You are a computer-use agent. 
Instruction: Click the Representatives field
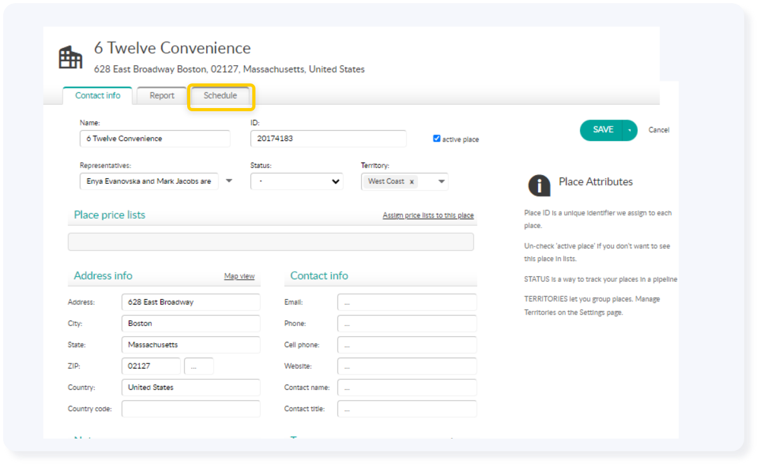point(149,181)
